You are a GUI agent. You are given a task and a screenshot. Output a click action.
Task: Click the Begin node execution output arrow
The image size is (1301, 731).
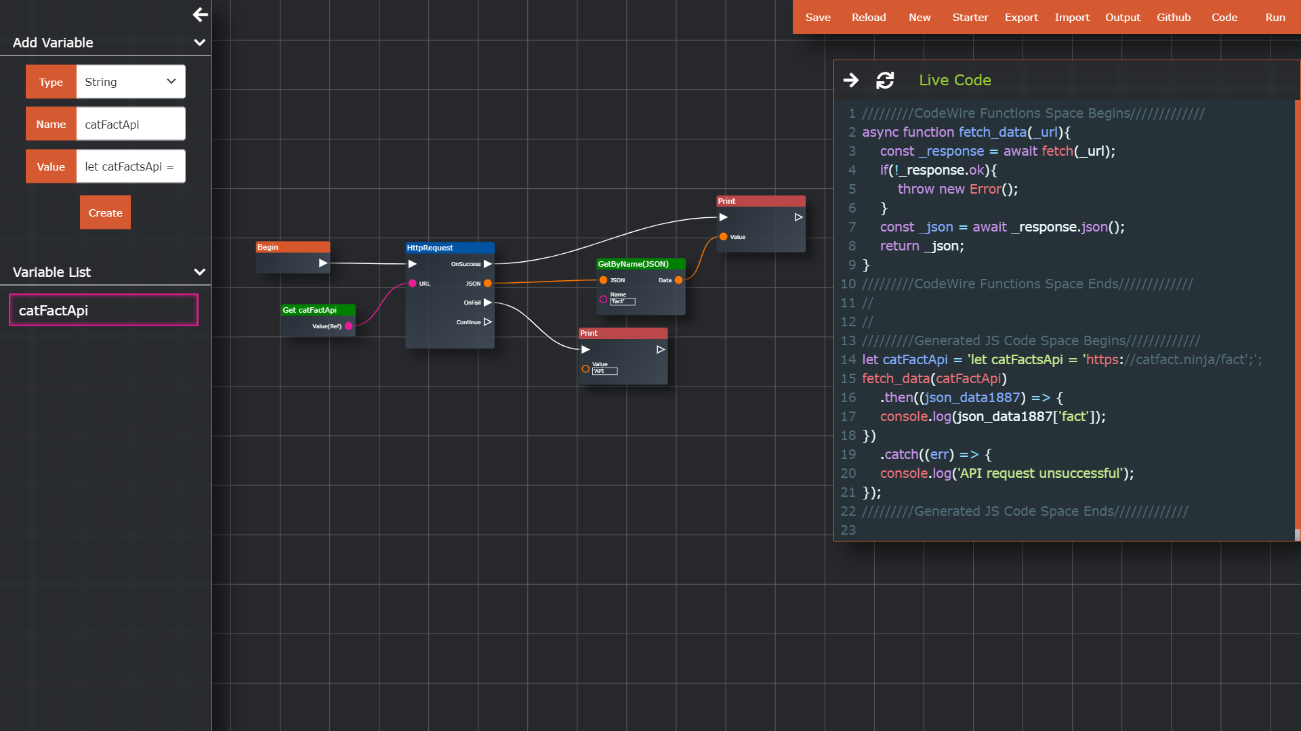[x=323, y=263]
